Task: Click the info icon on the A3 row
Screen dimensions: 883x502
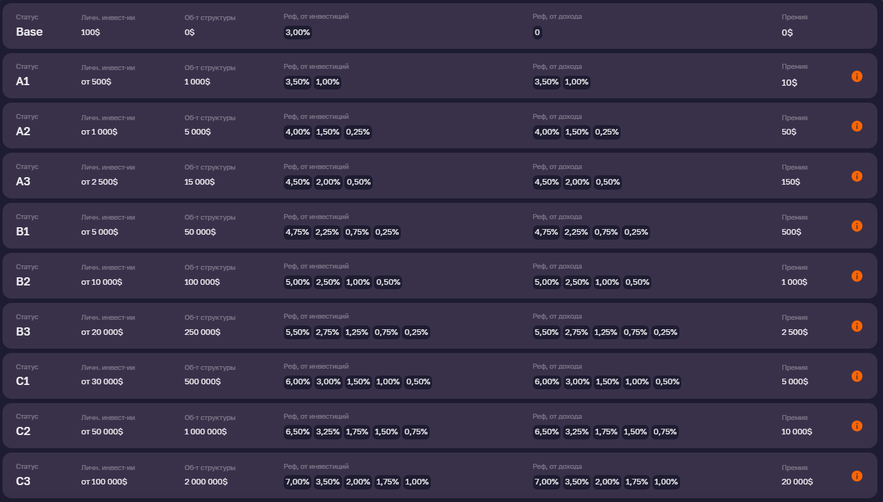Action: tap(857, 176)
